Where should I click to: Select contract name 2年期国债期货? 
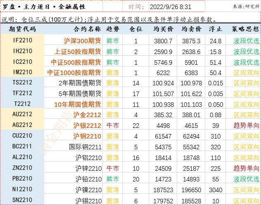[x=80, y=83]
